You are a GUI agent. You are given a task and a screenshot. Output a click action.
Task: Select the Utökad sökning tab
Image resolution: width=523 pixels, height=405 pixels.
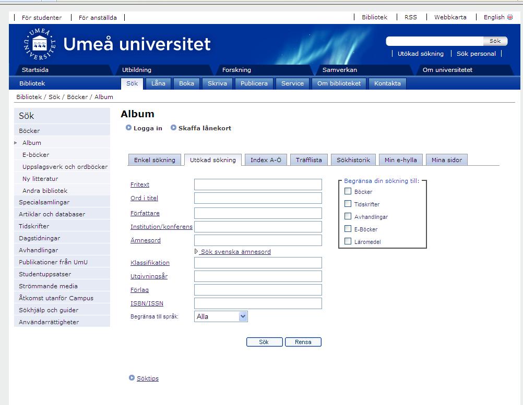coord(213,160)
